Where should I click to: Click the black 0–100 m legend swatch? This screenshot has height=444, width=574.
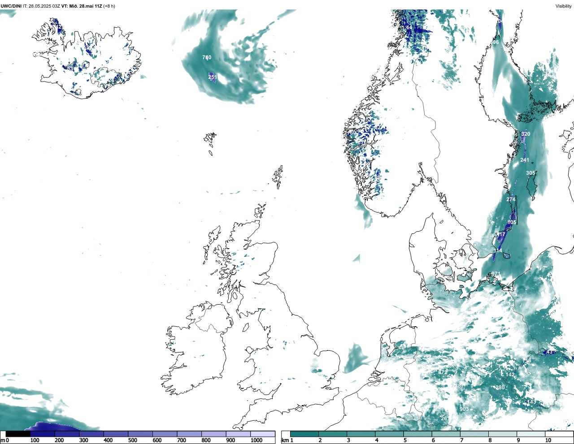click(x=18, y=434)
